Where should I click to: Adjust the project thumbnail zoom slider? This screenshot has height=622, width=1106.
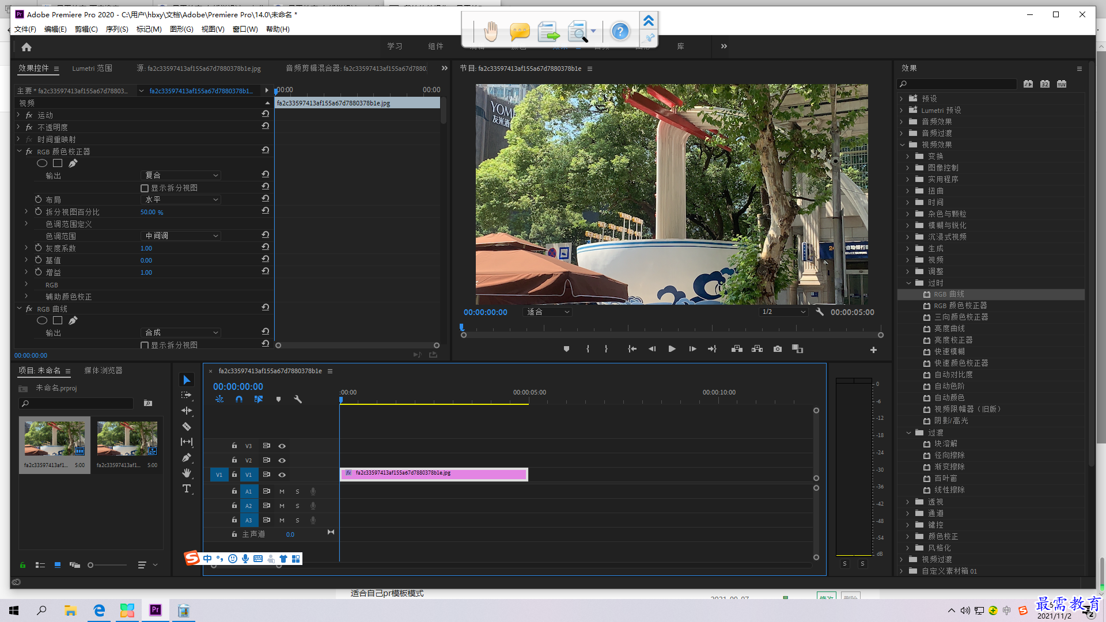90,565
